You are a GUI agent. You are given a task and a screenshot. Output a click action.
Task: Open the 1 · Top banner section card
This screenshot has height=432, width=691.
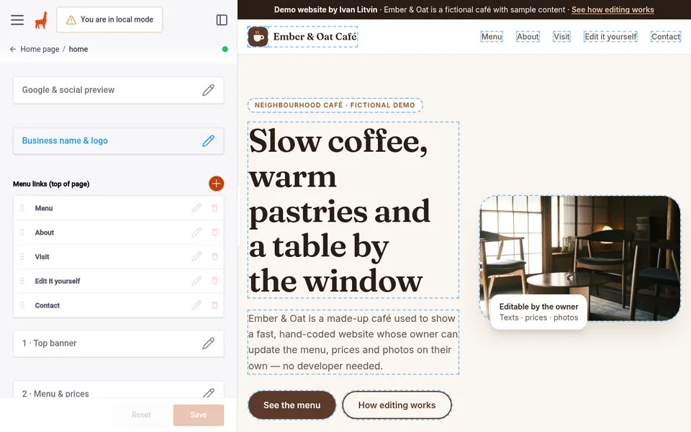(x=118, y=343)
